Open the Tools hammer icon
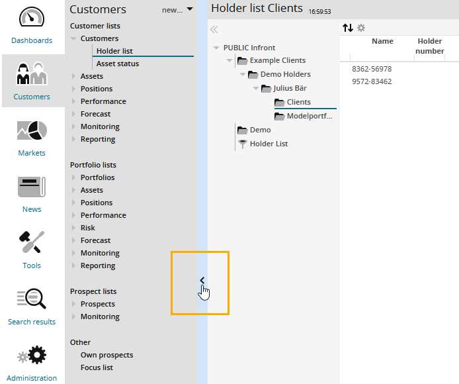Viewport: 459px width, 384px height. coord(32,244)
